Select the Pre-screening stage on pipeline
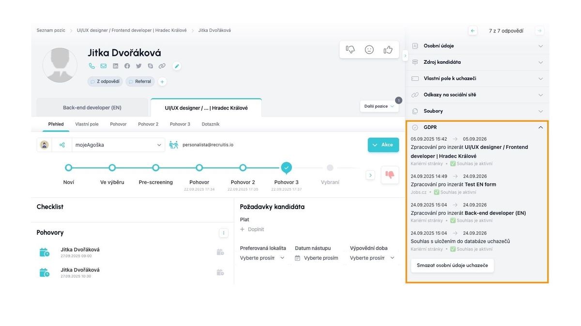 156,168
